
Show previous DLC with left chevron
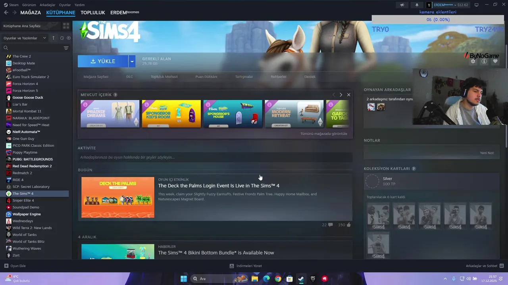click(333, 95)
